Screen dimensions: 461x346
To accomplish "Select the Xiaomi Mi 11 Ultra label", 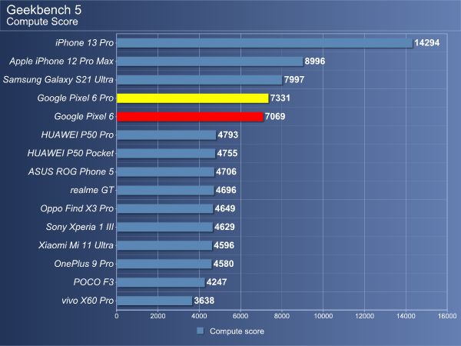I will click(x=76, y=245).
